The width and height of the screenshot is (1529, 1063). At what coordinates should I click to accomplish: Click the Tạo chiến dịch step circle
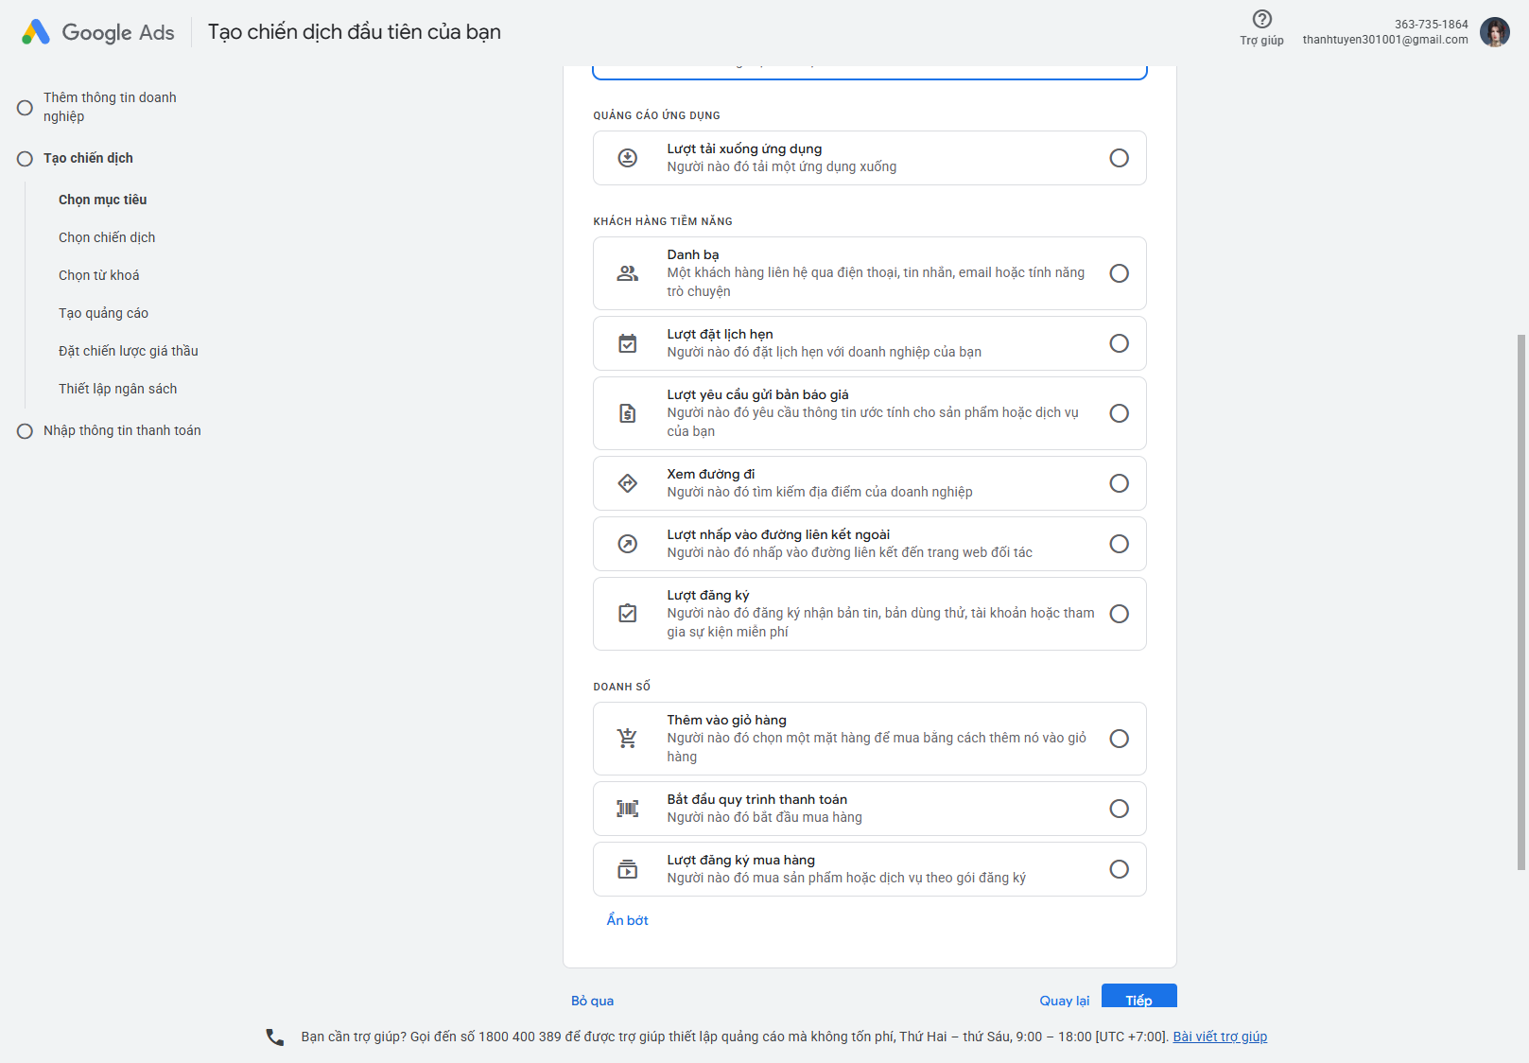tap(25, 159)
